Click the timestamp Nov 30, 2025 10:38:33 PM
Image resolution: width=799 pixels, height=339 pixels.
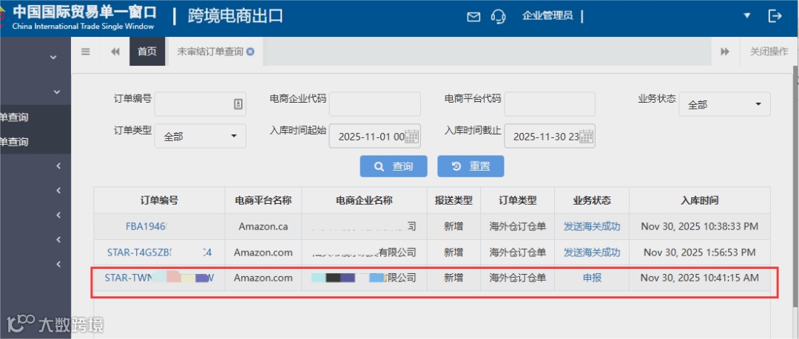[700, 226]
